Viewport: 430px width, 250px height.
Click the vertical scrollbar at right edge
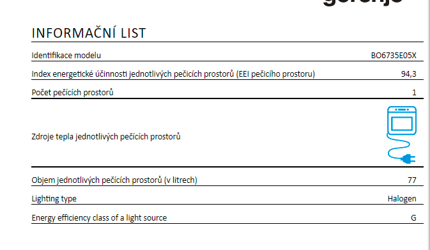pos(428,125)
